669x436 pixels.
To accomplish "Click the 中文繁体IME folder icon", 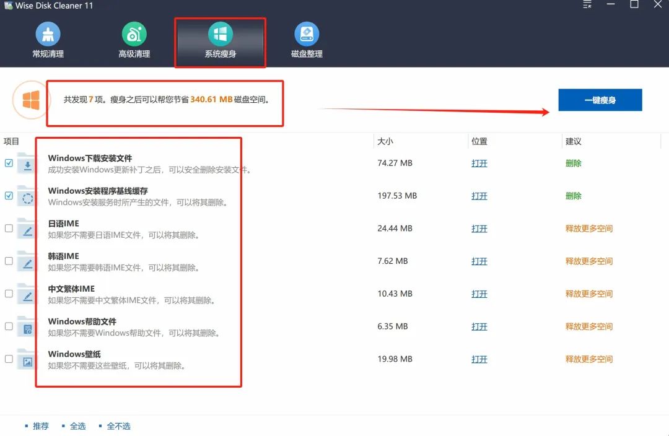I will 27,294.
